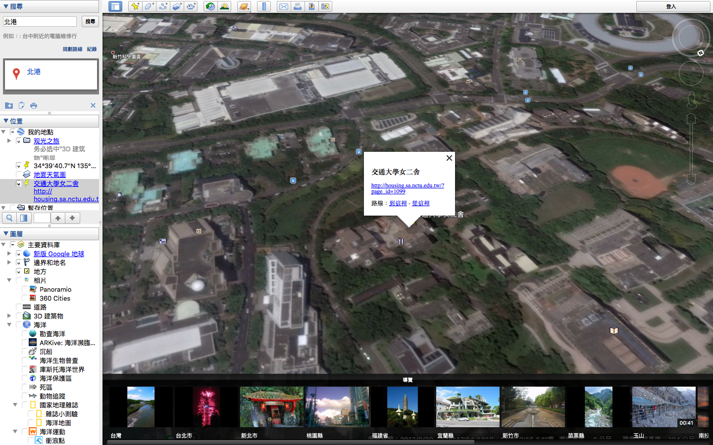Image resolution: width=713 pixels, height=445 pixels.
Task: Click printer icon under search results
Action: coord(34,105)
